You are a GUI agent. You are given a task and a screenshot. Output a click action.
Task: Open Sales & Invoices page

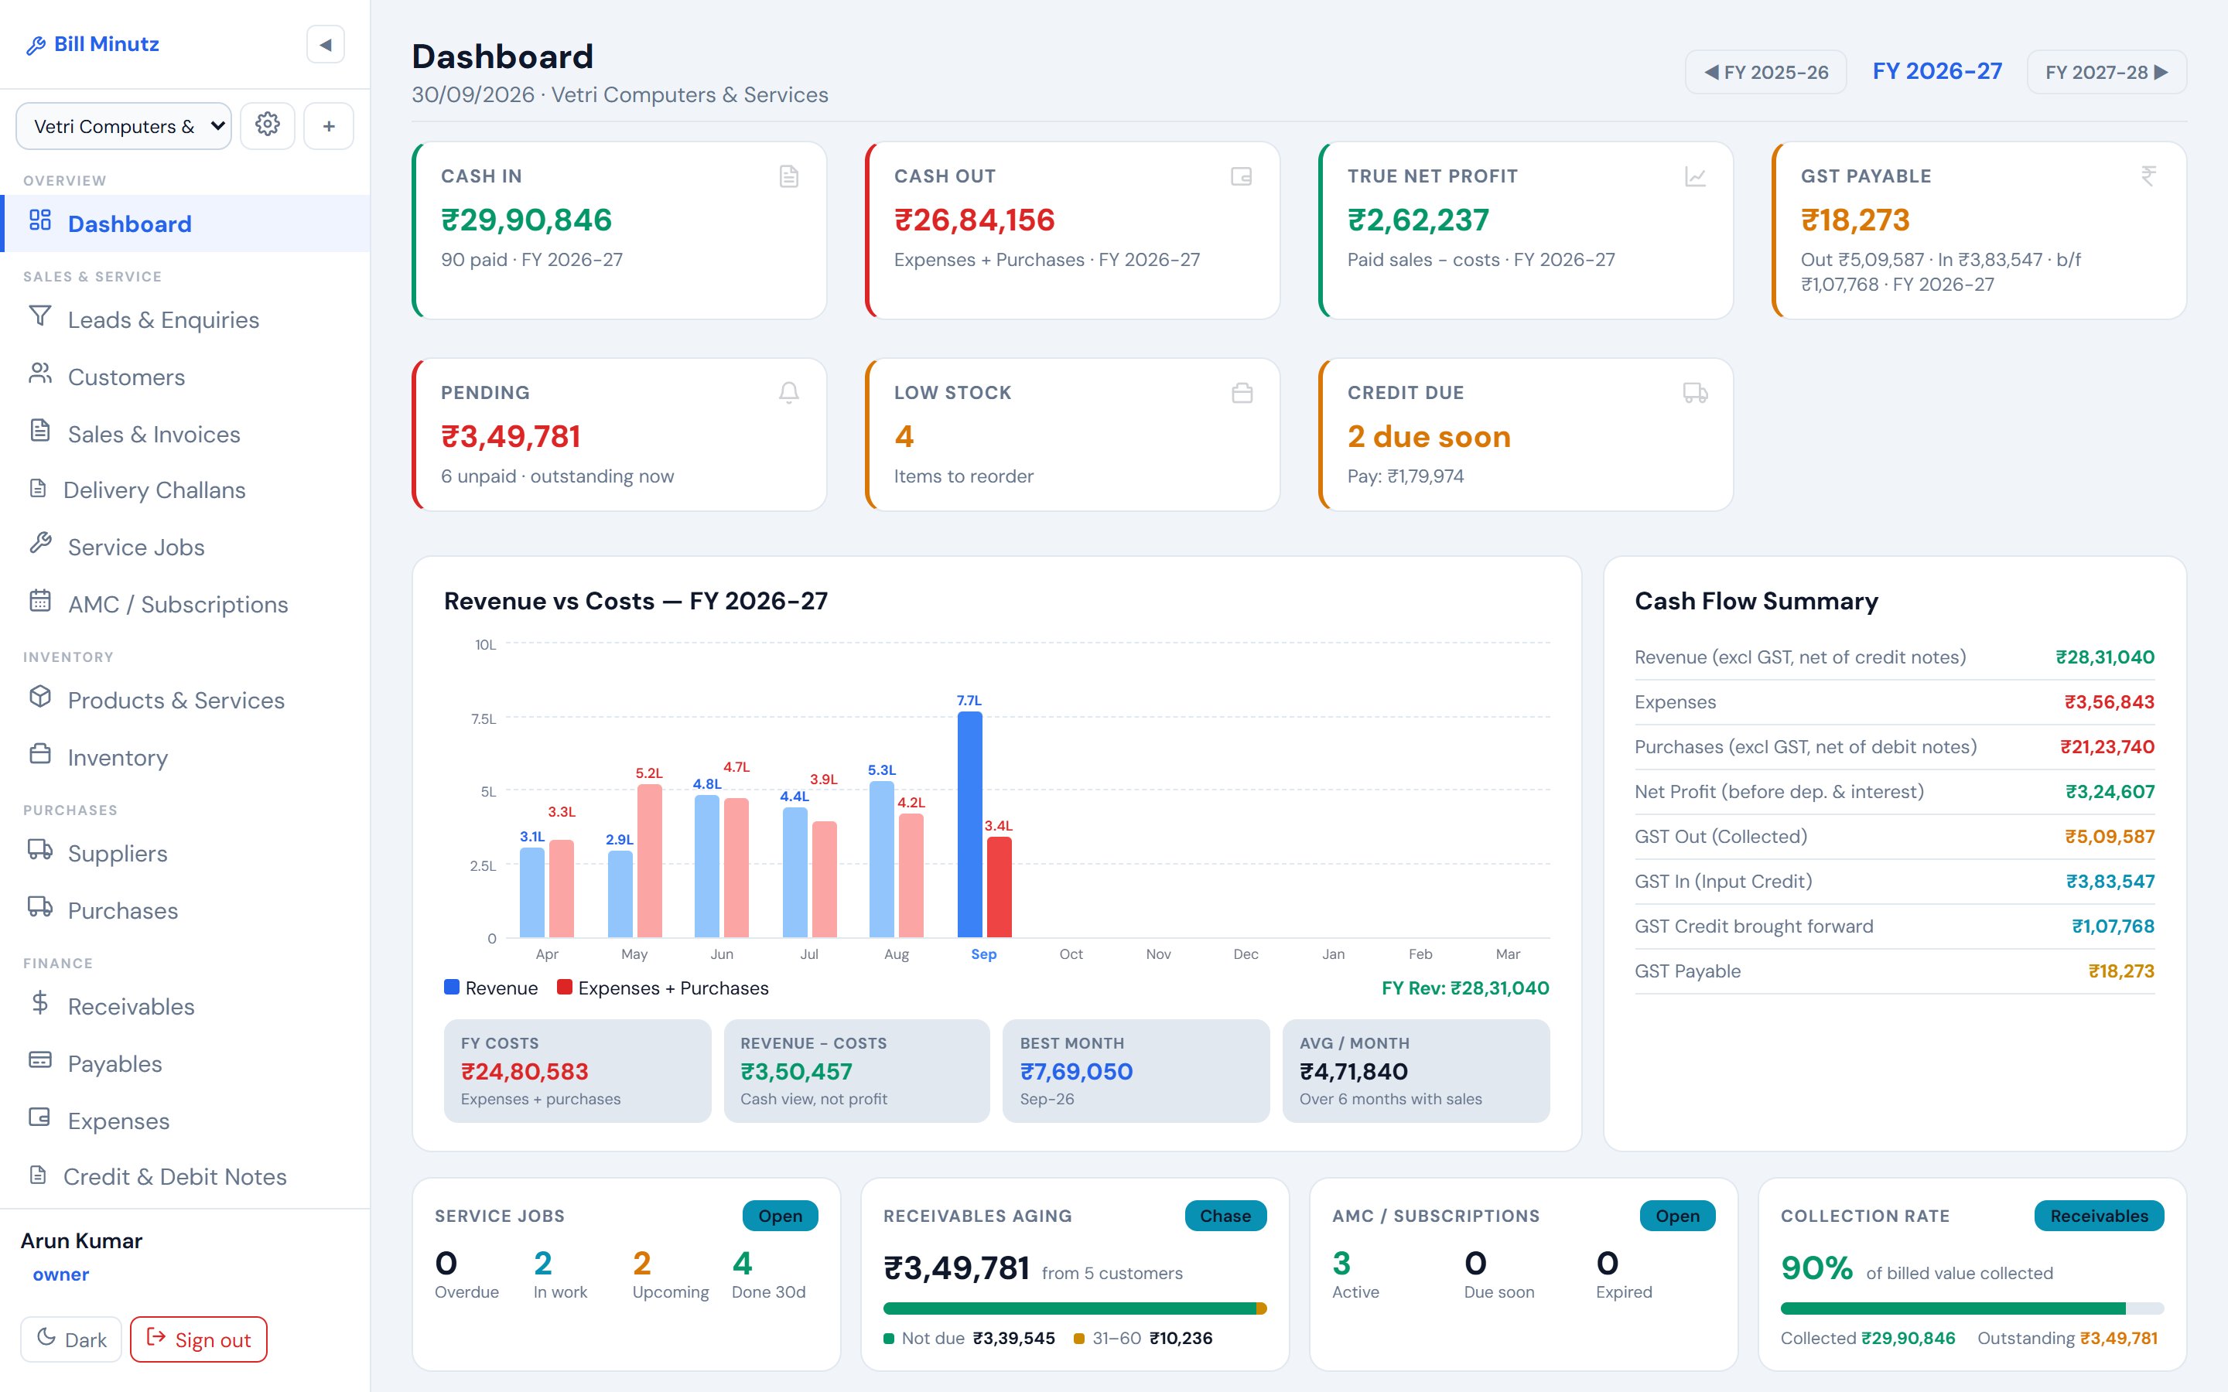tap(185, 434)
